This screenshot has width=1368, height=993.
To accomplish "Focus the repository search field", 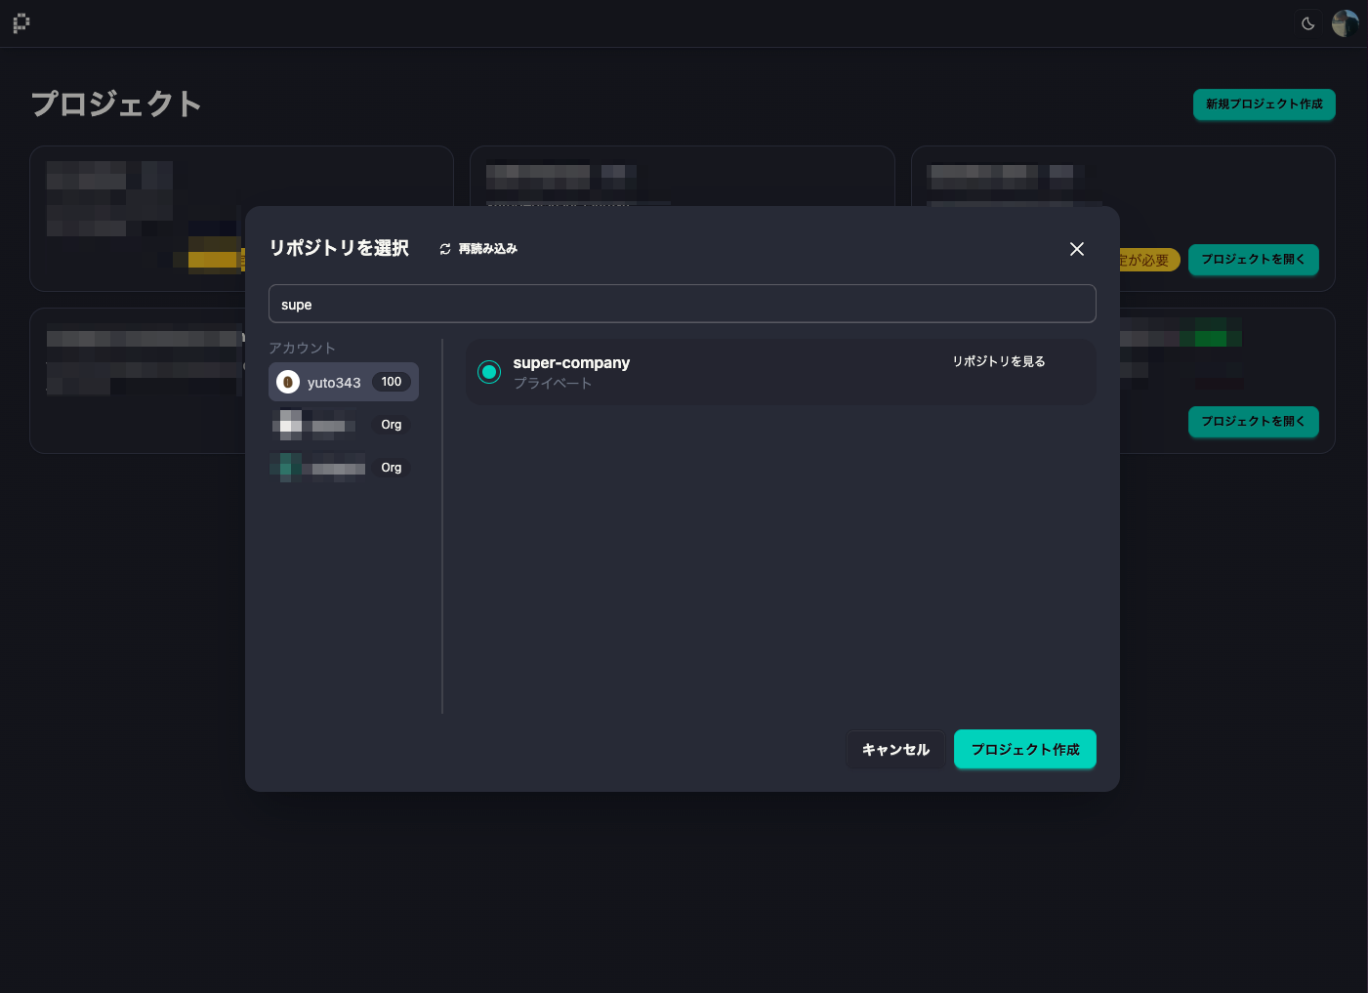I will pos(683,304).
